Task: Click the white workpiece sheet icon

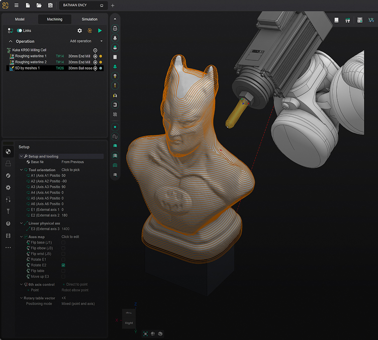Action: (x=115, y=57)
